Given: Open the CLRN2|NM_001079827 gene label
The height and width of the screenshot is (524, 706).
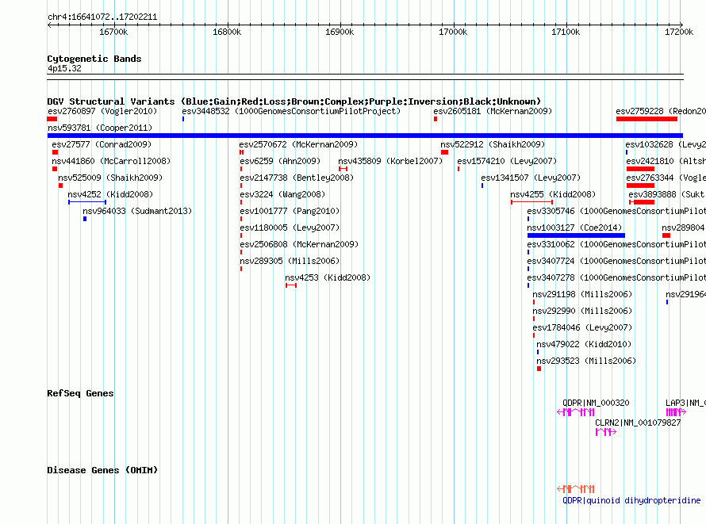Looking at the screenshot, I should point(638,423).
